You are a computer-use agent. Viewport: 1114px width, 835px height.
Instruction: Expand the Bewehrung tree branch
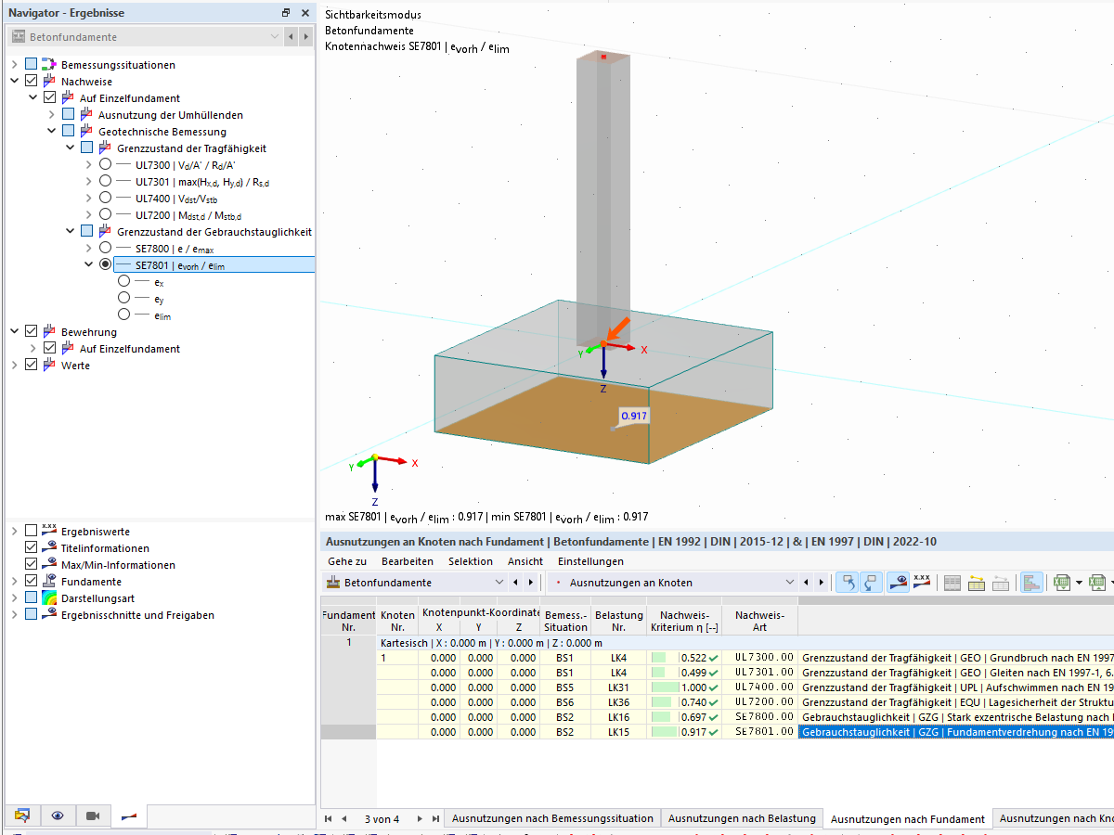coord(13,330)
